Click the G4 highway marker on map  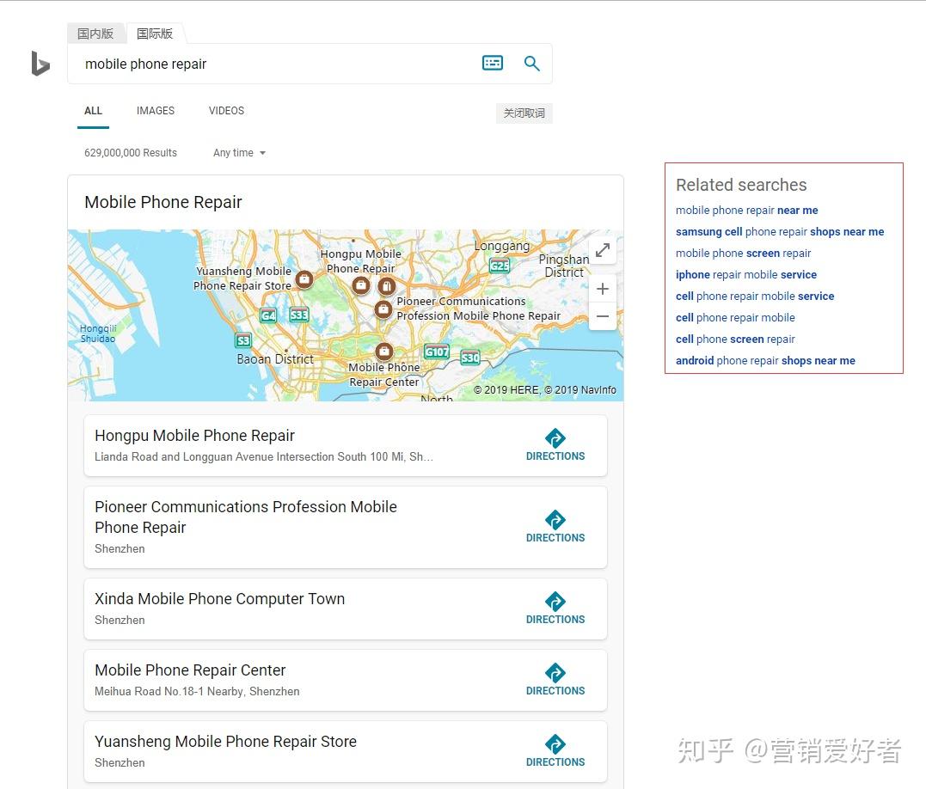point(268,315)
